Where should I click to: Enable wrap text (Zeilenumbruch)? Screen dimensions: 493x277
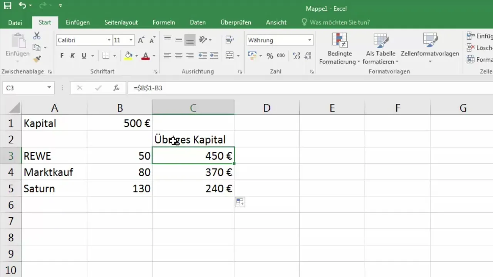[x=230, y=39]
